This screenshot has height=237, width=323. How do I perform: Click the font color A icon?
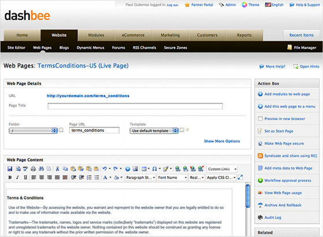coord(105,177)
